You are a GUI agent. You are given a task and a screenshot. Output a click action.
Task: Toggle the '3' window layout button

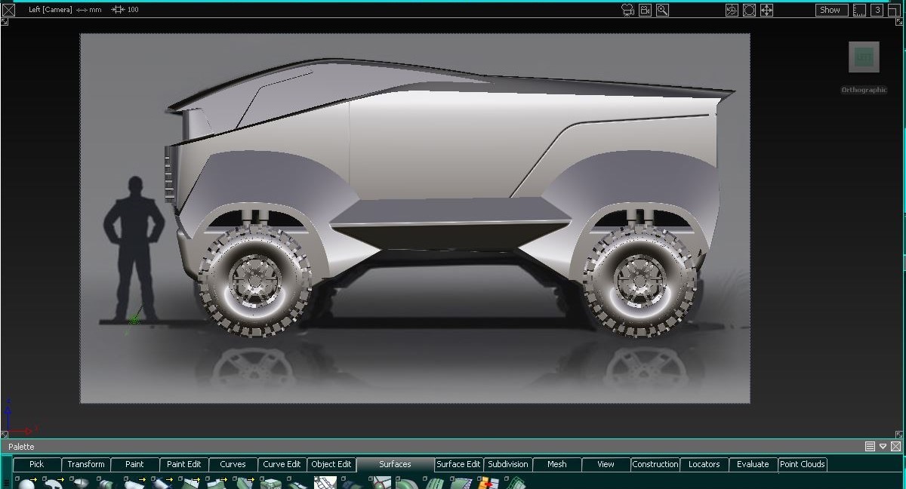(x=877, y=10)
